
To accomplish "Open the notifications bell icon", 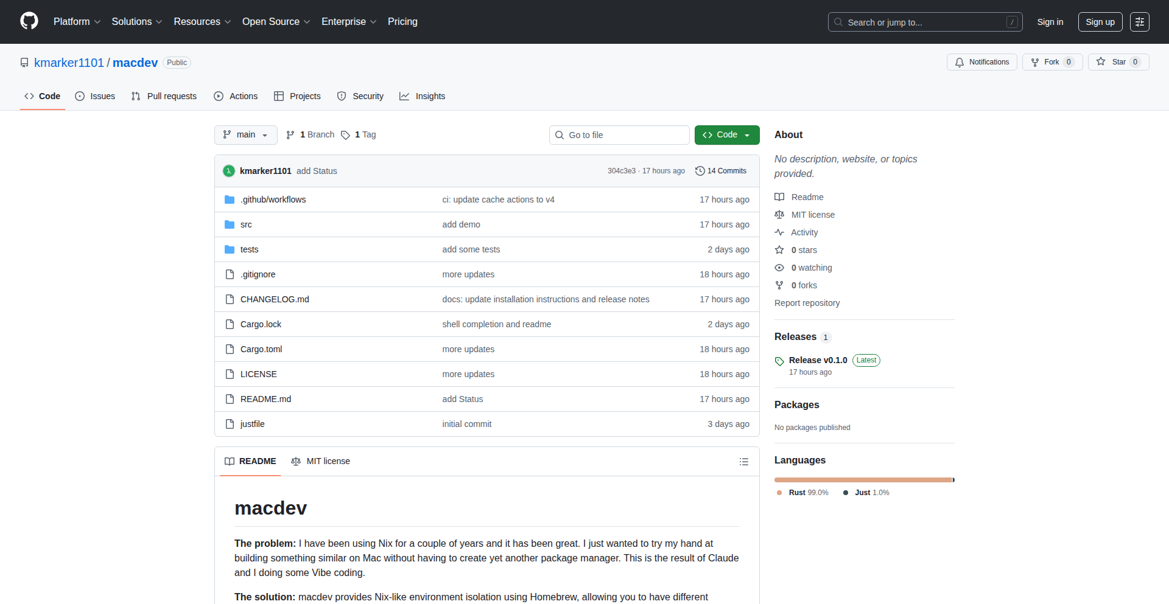I will click(959, 62).
